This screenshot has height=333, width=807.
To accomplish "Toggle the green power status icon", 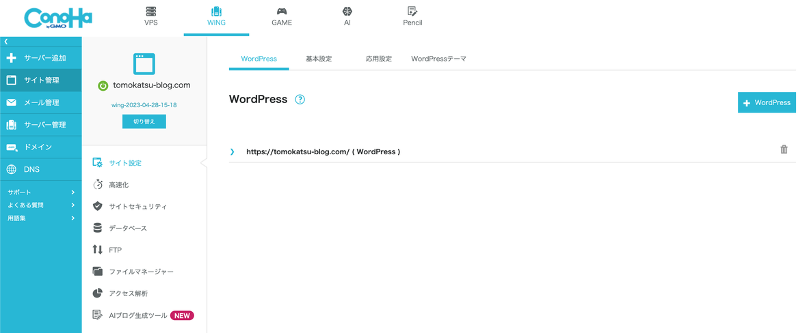I will pyautogui.click(x=103, y=86).
